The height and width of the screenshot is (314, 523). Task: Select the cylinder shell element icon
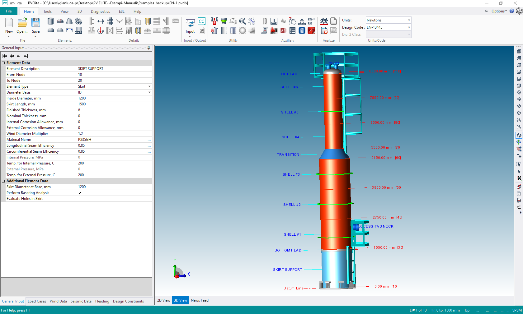pos(50,21)
